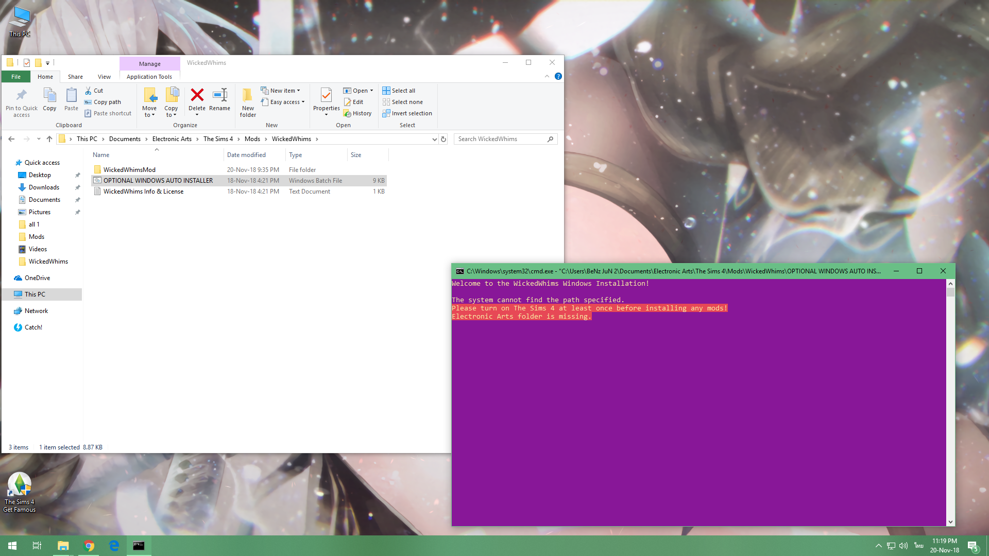Open the File menu tab
989x556 pixels.
click(x=16, y=77)
